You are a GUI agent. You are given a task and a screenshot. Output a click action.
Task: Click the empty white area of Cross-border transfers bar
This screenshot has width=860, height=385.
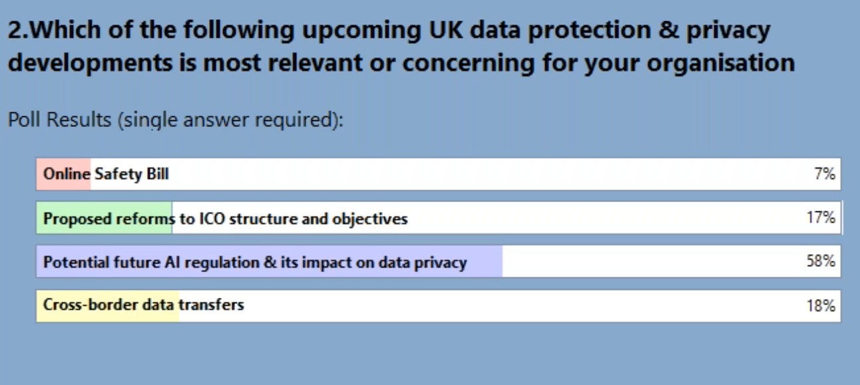point(533,307)
